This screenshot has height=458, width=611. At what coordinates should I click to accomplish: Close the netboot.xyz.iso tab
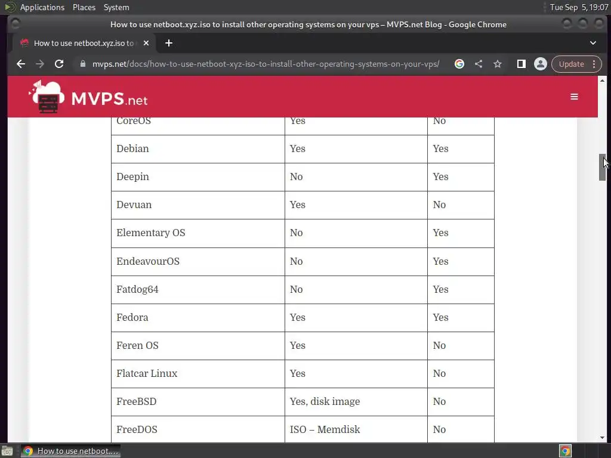pos(146,43)
